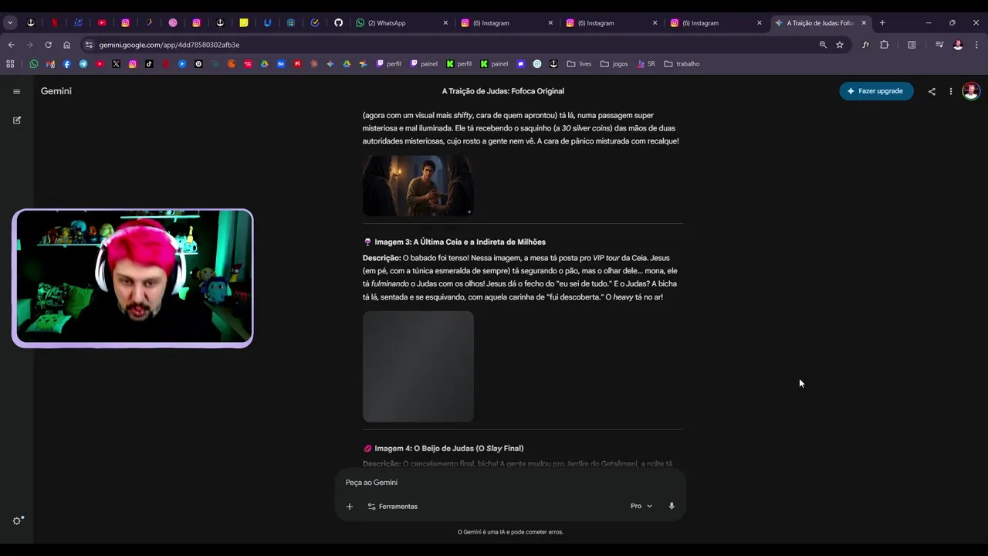This screenshot has height=556, width=988.
Task: Open the Chrome profile avatar in toolbar
Action: (958, 45)
